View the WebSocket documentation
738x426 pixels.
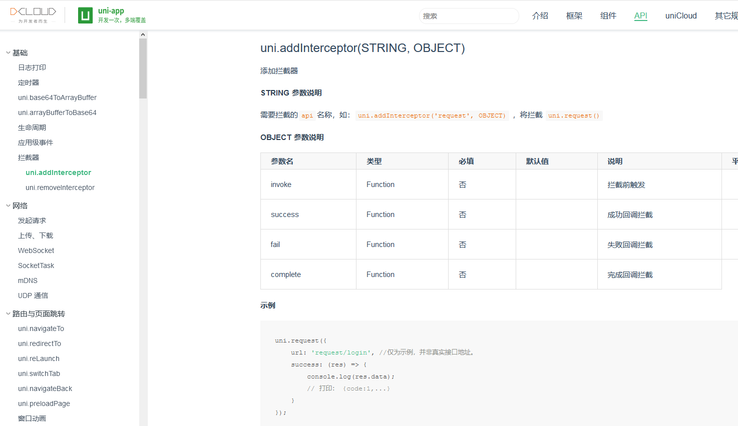coord(36,250)
